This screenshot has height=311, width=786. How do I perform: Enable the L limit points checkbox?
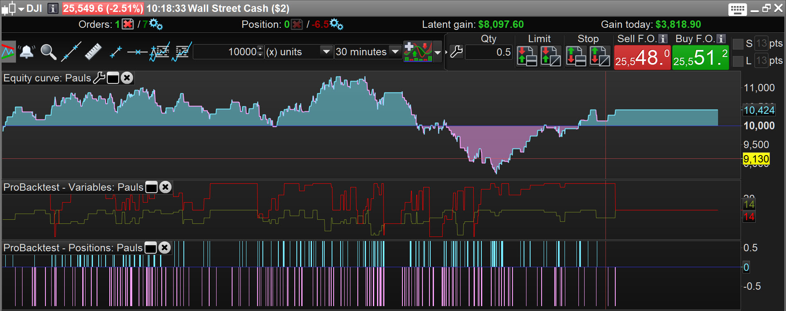coord(738,61)
